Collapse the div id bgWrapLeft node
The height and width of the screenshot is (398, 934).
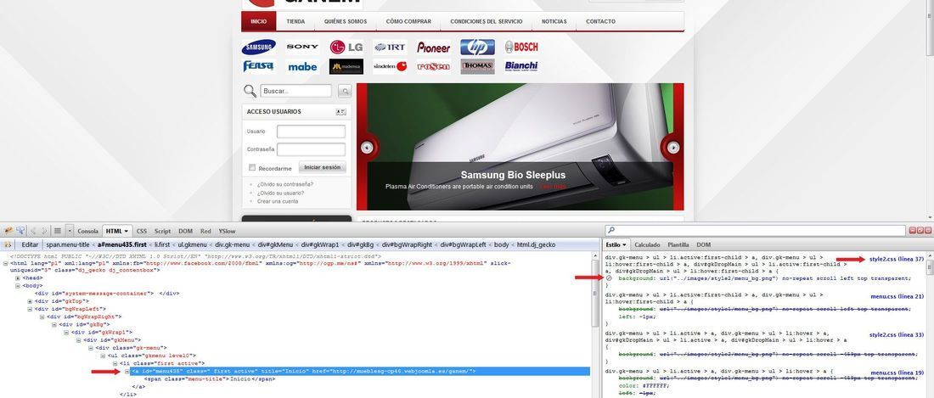[x=30, y=309]
